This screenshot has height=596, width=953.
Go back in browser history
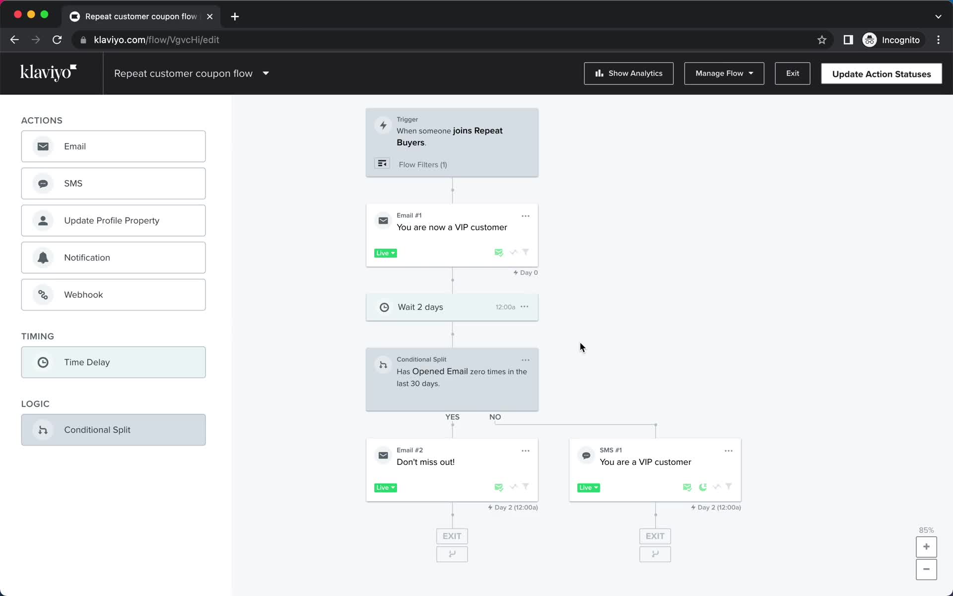tap(14, 40)
